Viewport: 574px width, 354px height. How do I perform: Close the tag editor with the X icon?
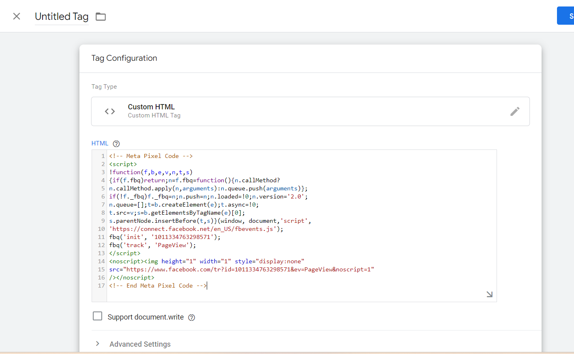(17, 16)
